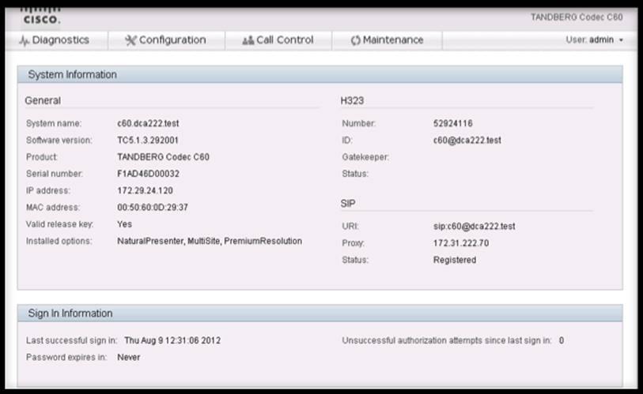Select the MAC address 00:50:60:0D:29:37
This screenshot has width=643, height=394.
pos(153,208)
